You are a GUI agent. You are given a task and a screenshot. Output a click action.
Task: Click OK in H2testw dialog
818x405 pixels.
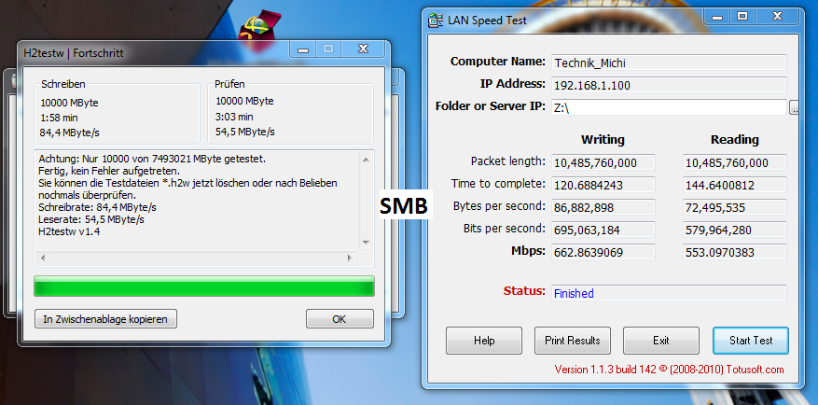(x=340, y=319)
